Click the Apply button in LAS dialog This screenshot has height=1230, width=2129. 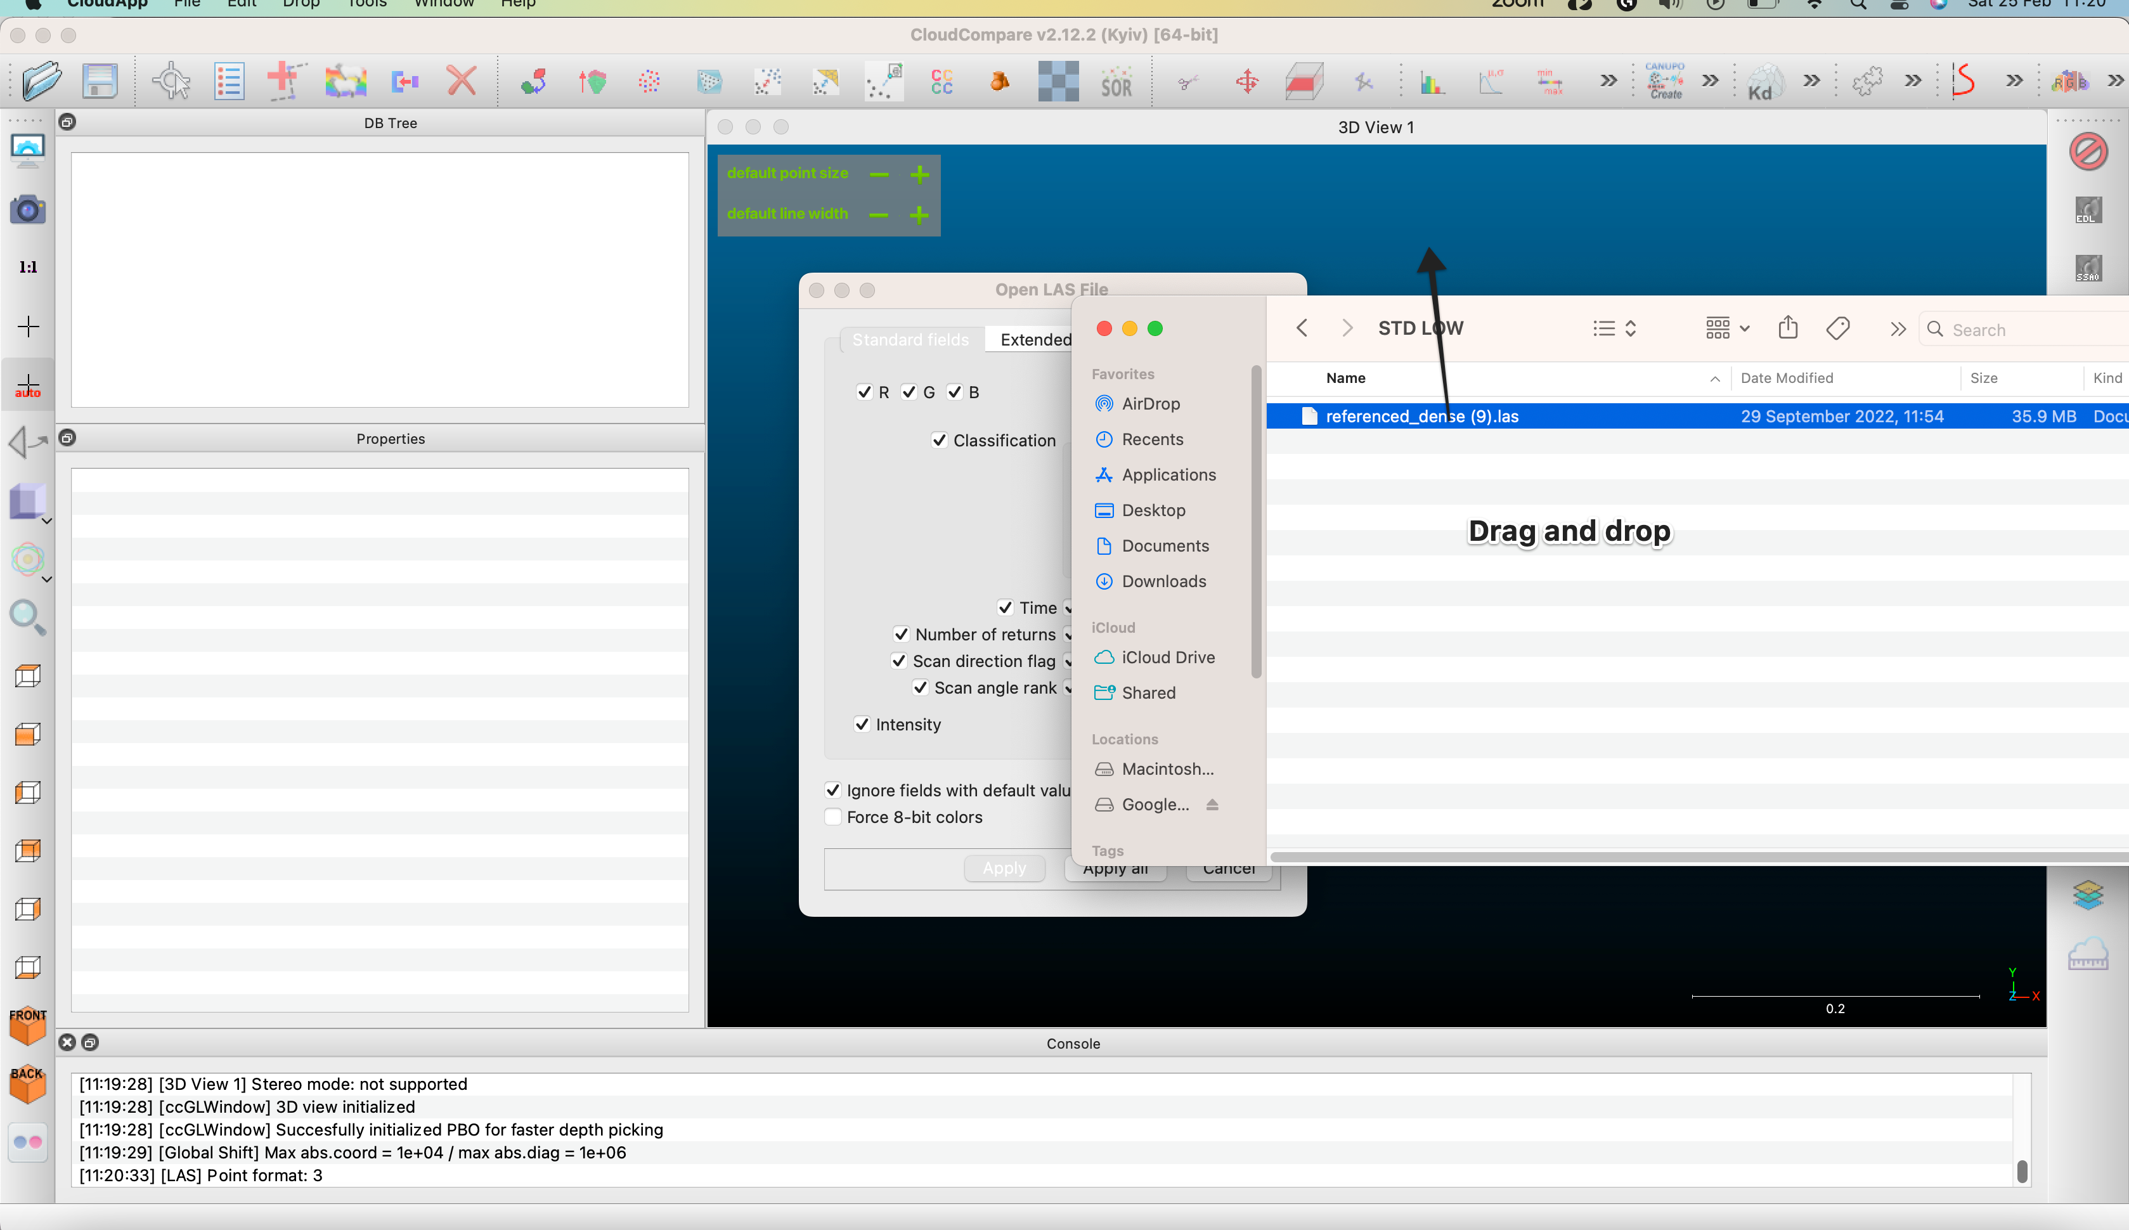tap(1004, 869)
